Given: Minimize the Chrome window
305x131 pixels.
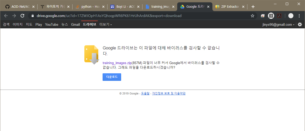Looking at the screenshot, I should pos(275,4).
